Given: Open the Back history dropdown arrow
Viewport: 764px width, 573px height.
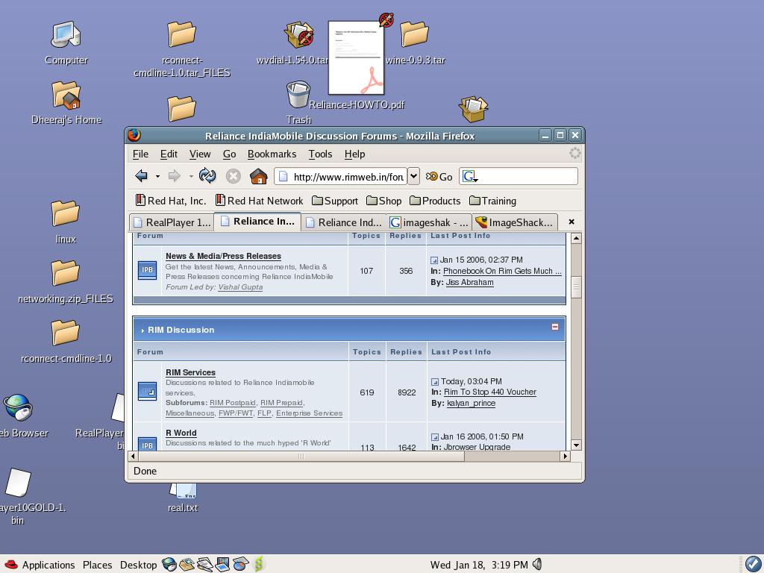Looking at the screenshot, I should click(x=157, y=176).
